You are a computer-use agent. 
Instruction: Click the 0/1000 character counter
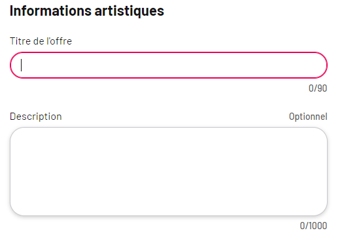pyautogui.click(x=313, y=226)
